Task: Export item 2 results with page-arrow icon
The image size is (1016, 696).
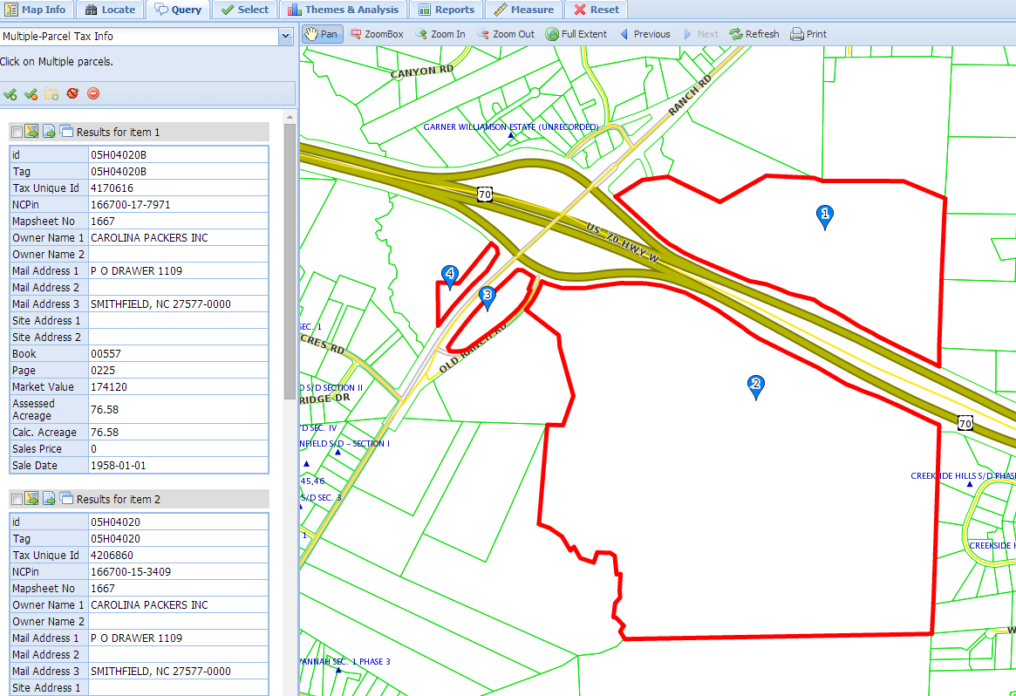Action: coord(50,499)
